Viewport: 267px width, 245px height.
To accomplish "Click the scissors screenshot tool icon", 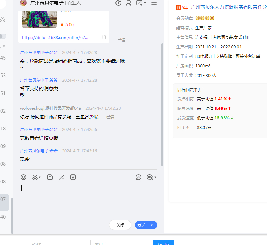I will tap(35, 177).
